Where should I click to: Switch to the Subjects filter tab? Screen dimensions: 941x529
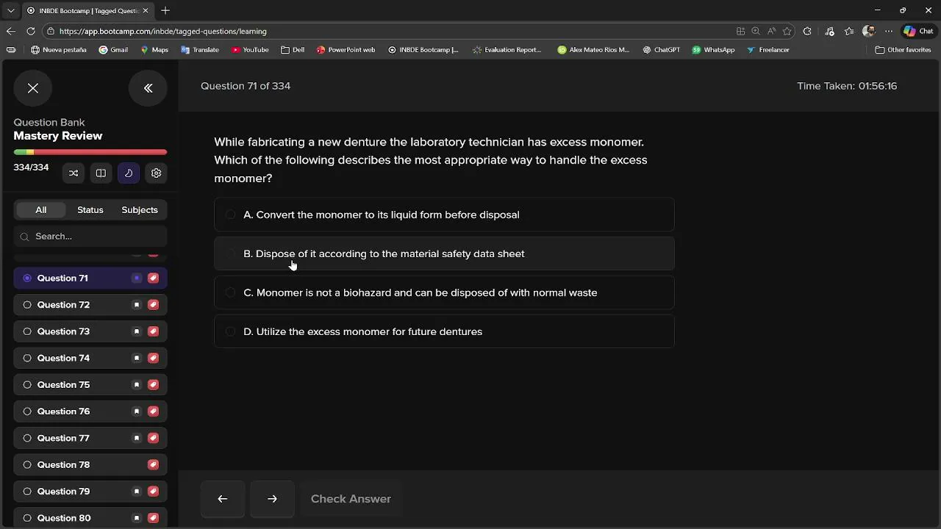[140, 210]
